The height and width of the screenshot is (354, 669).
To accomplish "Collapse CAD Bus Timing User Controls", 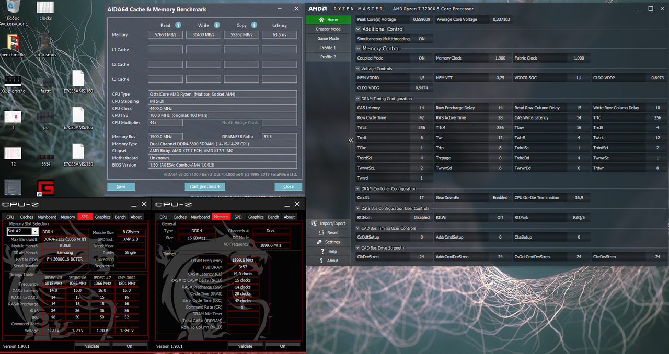I will [358, 228].
